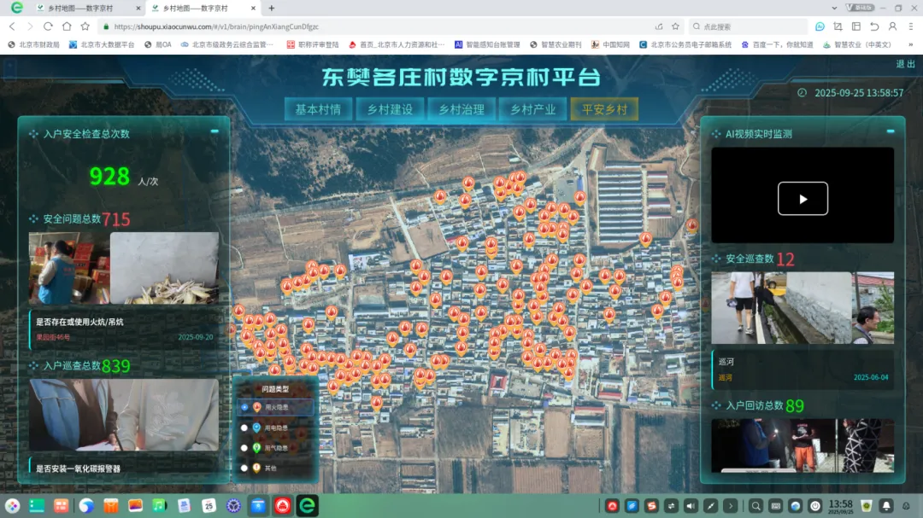Collapse the 入户安全检查总次数 panel
Screen dimensions: 923x518
pyautogui.click(x=216, y=130)
